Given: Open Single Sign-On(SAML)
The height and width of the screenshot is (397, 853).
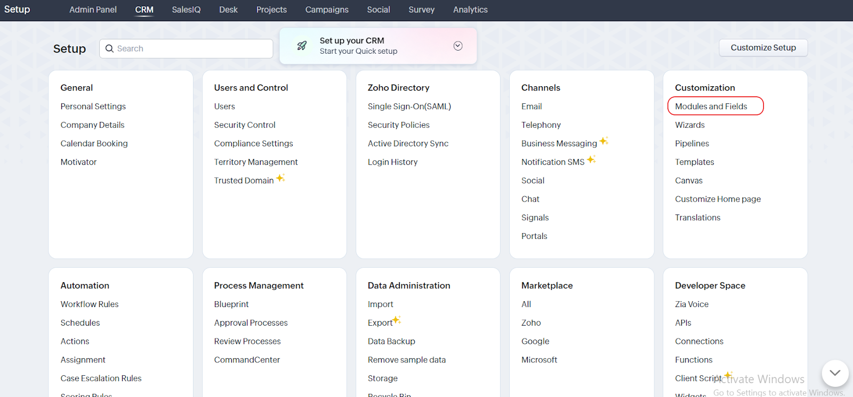Looking at the screenshot, I should pos(409,106).
